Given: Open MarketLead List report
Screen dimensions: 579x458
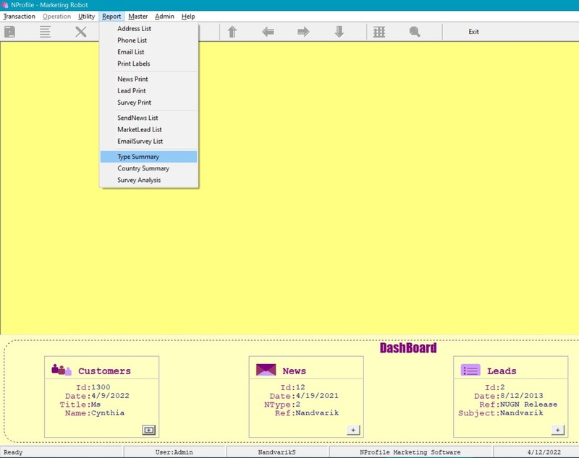Looking at the screenshot, I should (149, 129).
